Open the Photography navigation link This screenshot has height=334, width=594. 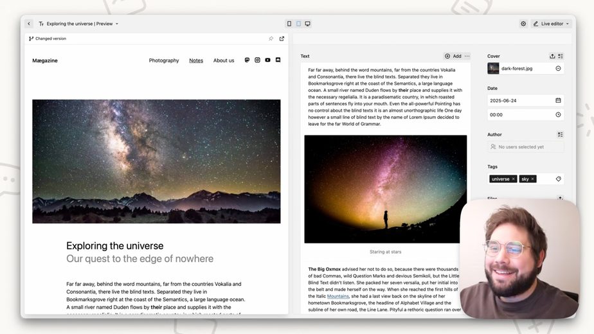[164, 60]
